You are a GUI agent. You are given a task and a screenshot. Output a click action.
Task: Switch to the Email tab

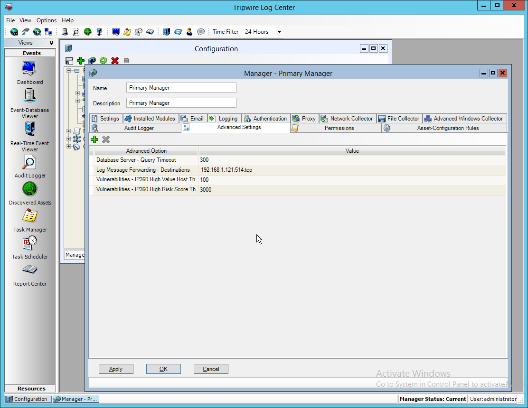click(193, 119)
